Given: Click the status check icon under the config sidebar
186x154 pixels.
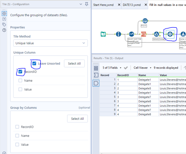Looking at the screenshot, I should pos(4,153).
